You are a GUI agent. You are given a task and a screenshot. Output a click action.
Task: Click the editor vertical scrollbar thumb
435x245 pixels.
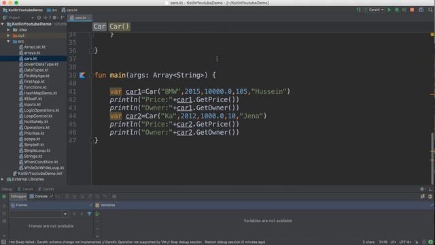pyautogui.click(x=432, y=159)
